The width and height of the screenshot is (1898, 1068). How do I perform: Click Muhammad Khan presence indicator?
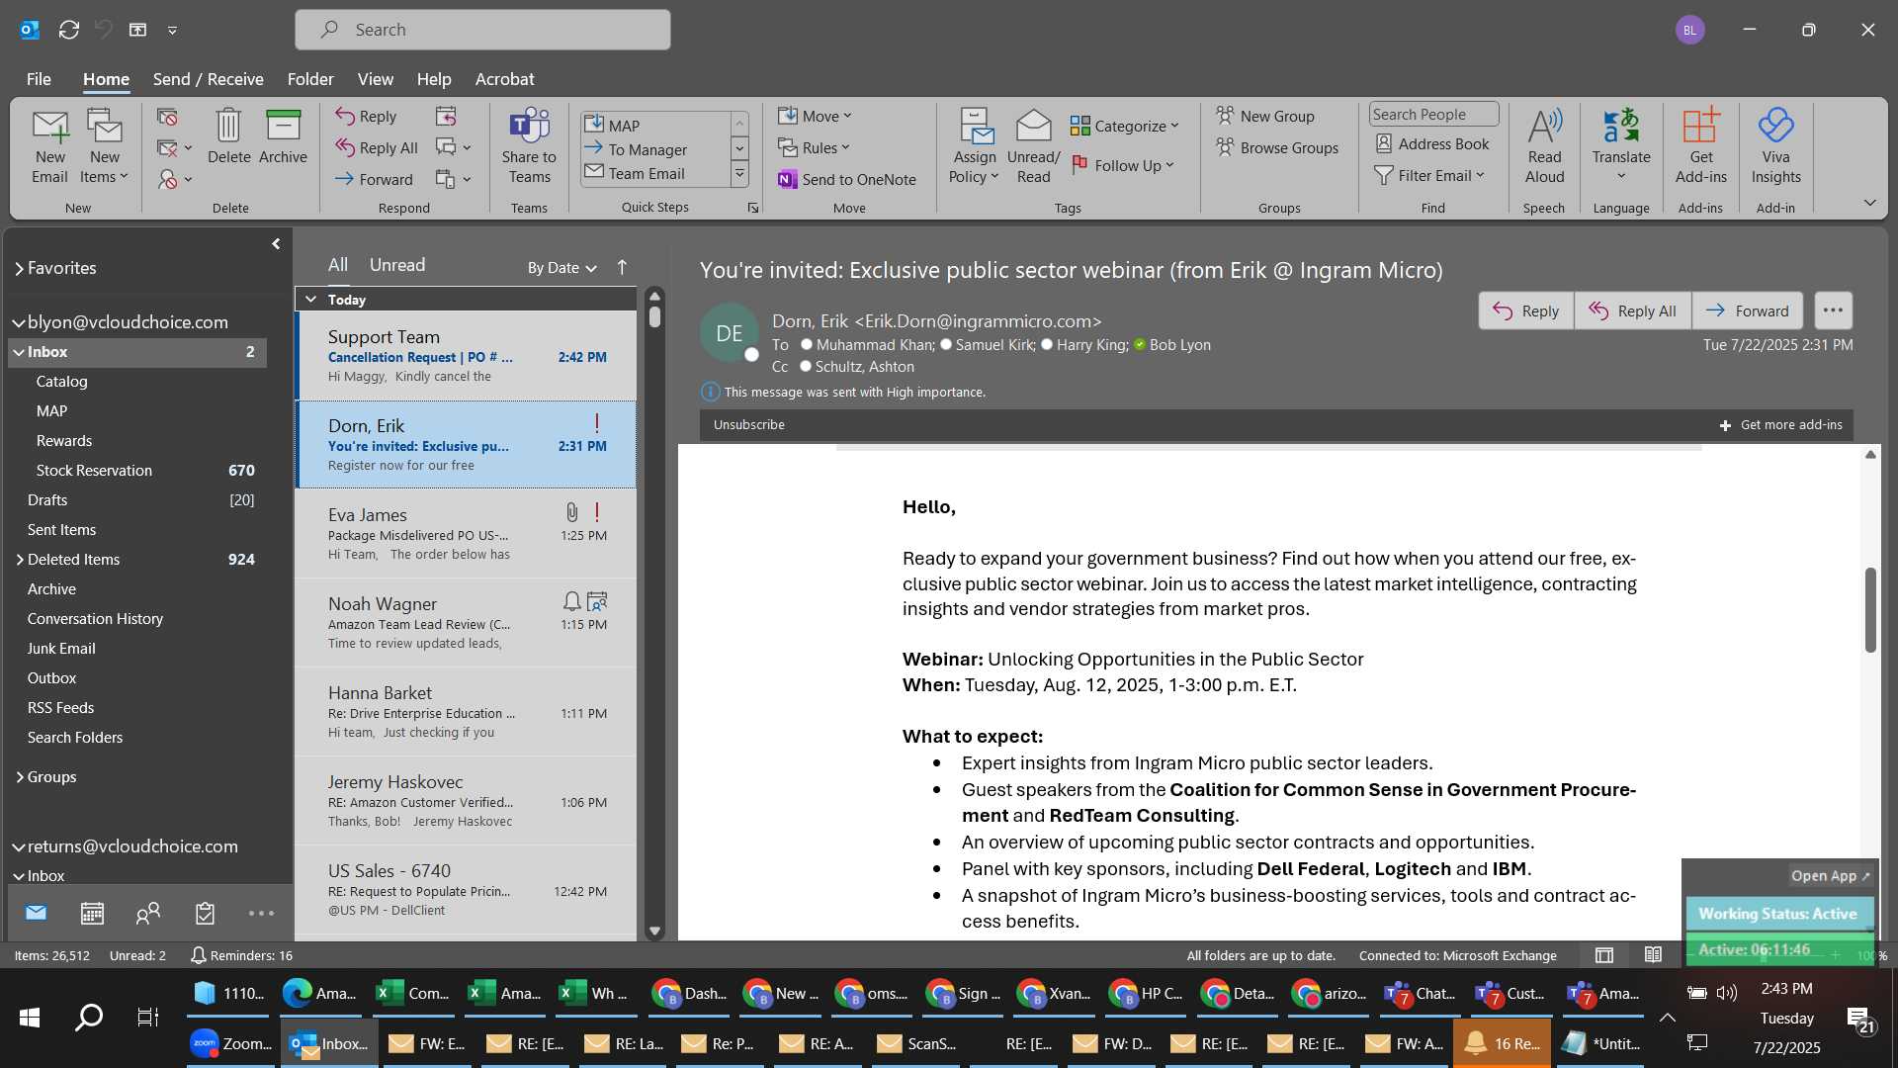[807, 345]
